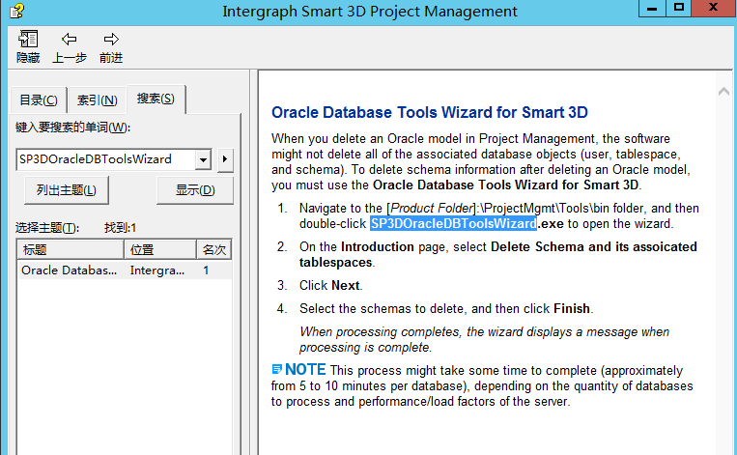Sort results by 位置 column header
Screen dimensions: 737x455
coord(160,249)
